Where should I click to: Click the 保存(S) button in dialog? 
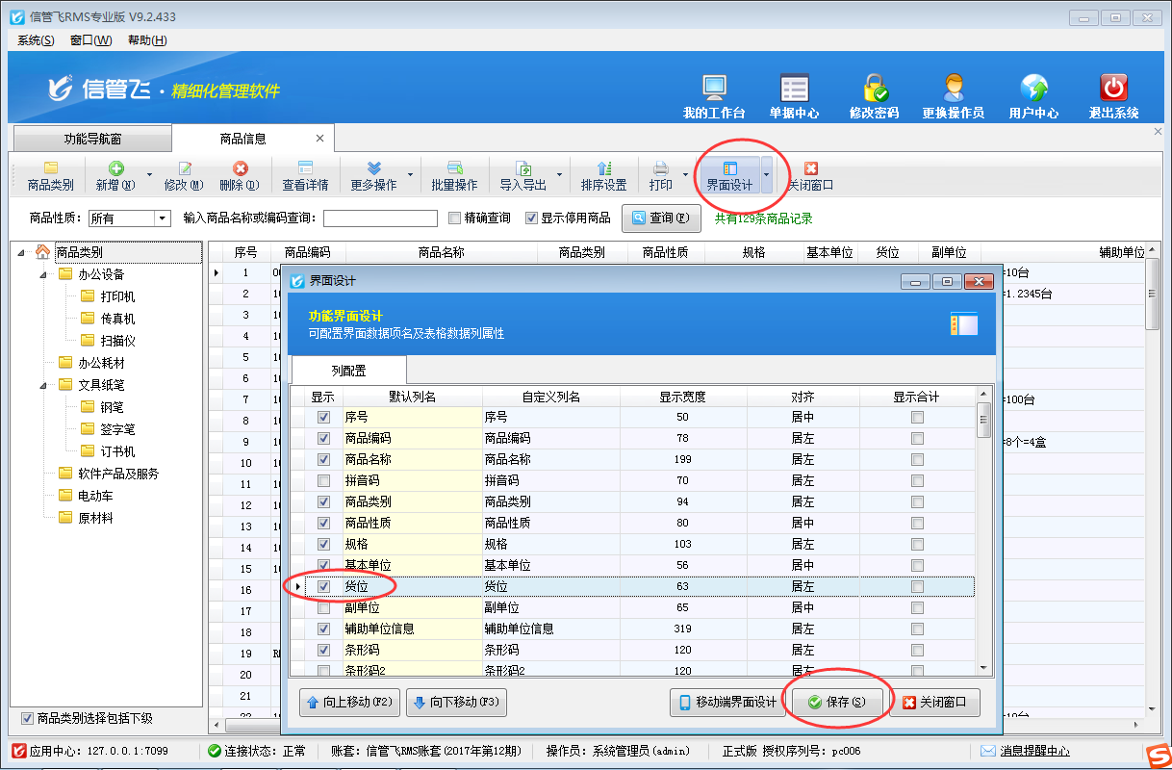coord(837,703)
